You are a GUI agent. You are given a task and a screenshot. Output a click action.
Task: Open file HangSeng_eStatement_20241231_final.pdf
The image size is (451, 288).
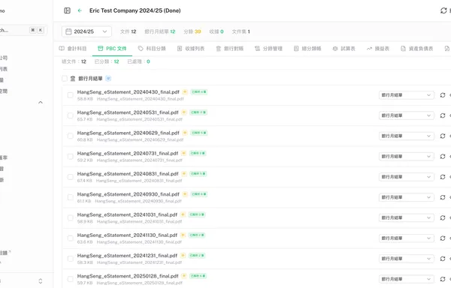(x=127, y=256)
